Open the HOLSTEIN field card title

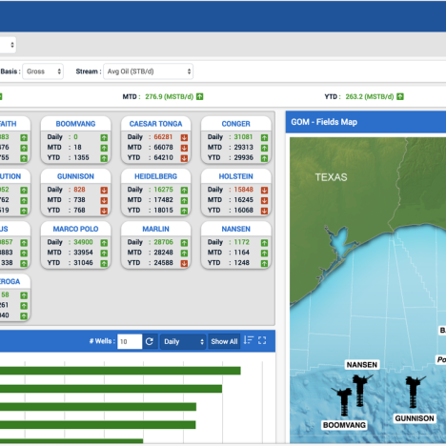tap(235, 176)
